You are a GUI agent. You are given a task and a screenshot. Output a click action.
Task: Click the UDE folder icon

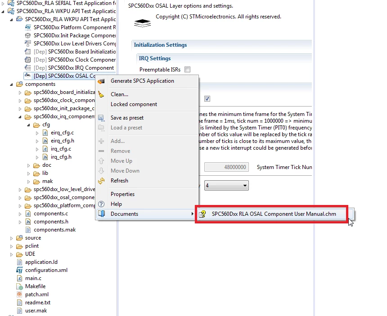(x=19, y=254)
